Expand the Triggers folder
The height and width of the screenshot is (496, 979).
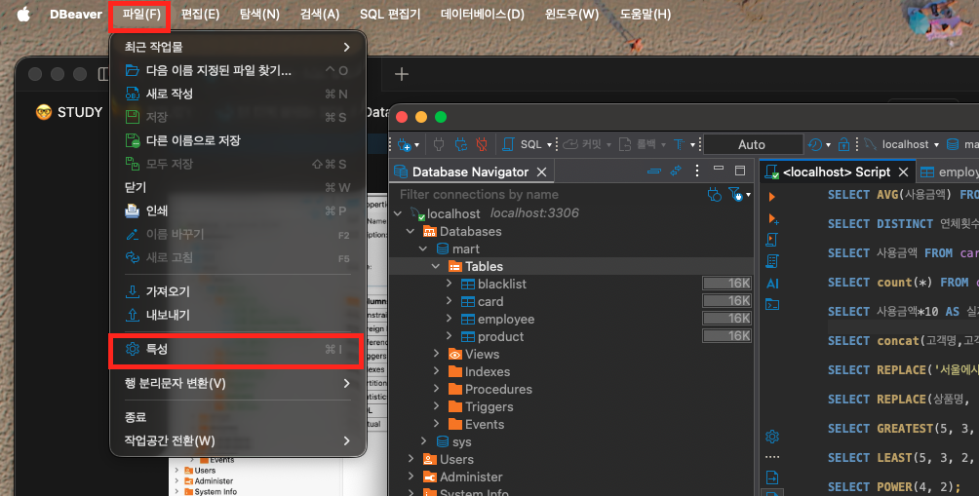point(436,406)
